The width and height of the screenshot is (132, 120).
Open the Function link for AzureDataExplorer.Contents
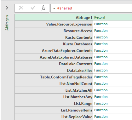pyautogui.click(x=101, y=50)
